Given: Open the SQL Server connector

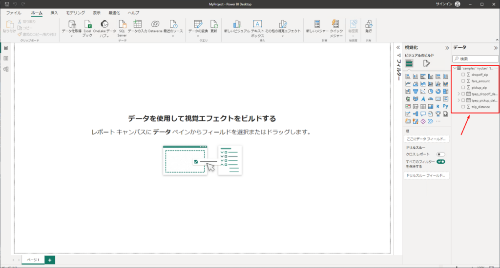Looking at the screenshot, I should (x=122, y=24).
